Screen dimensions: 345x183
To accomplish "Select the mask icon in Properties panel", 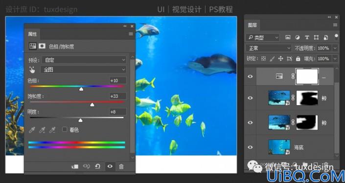I will [42, 46].
